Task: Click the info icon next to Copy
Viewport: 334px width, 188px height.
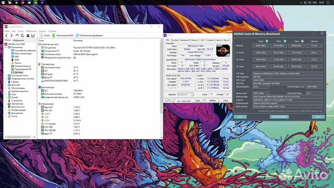Action: [x=302, y=41]
